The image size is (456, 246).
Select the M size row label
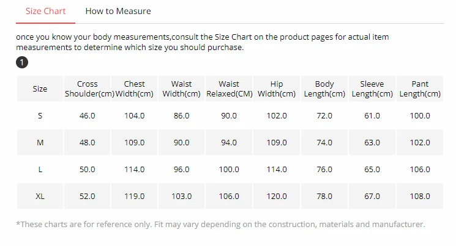(x=40, y=143)
